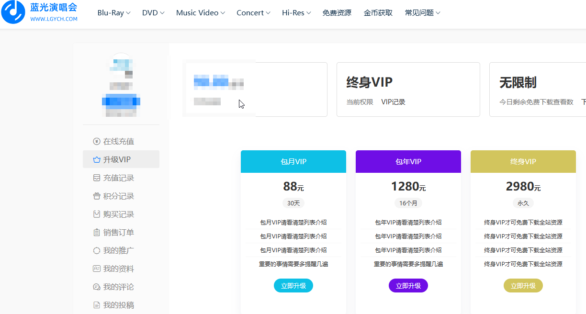This screenshot has width=586, height=314.
Task: Click the 今日剩余免费下载查看数 label
Action: tap(537, 102)
